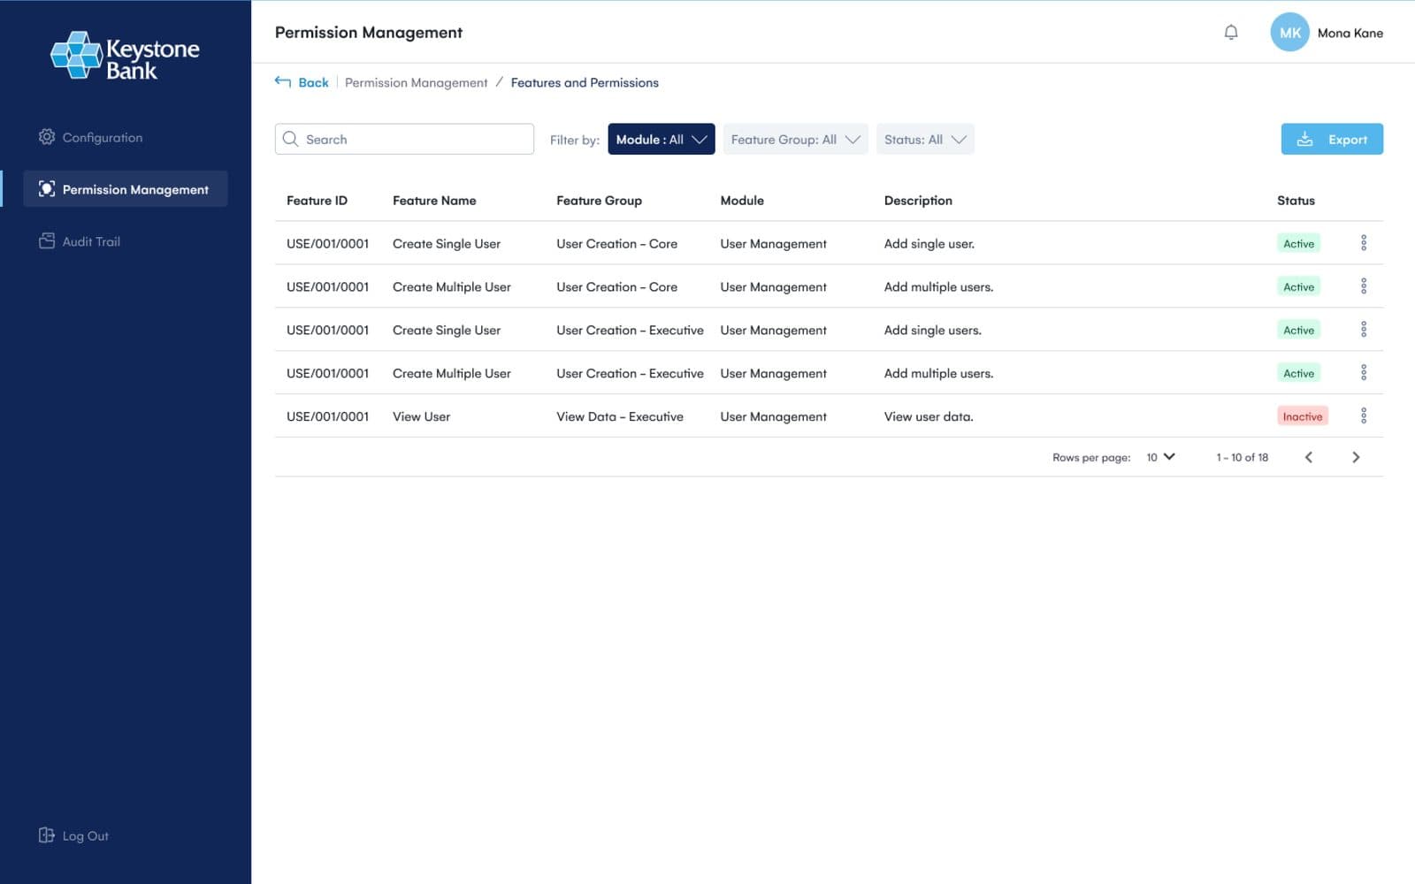
Task: Go to next page of results
Action: pos(1356,457)
